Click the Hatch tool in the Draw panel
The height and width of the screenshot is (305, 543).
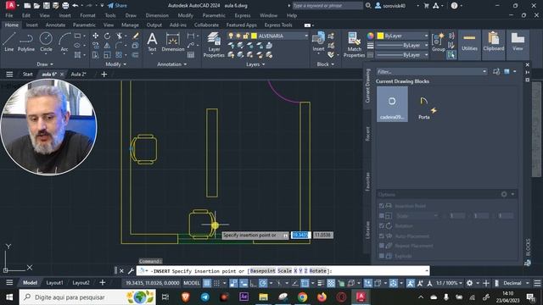(x=77, y=54)
